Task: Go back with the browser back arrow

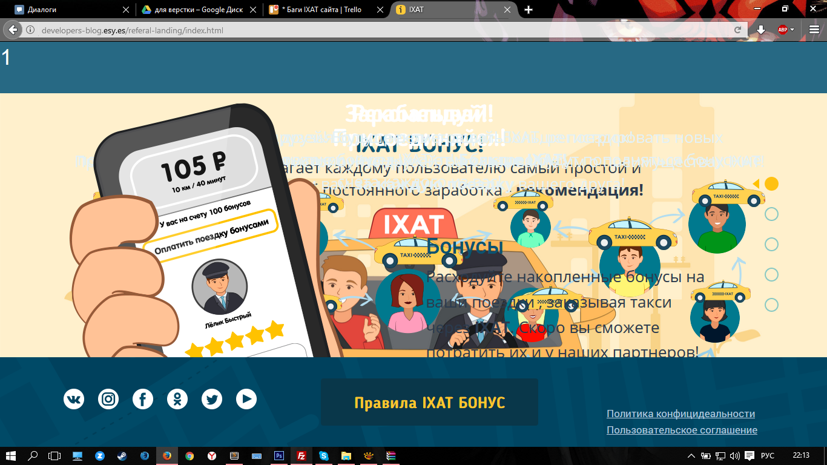Action: 13,30
